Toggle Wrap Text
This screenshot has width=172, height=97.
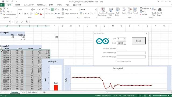(x=67, y=10)
